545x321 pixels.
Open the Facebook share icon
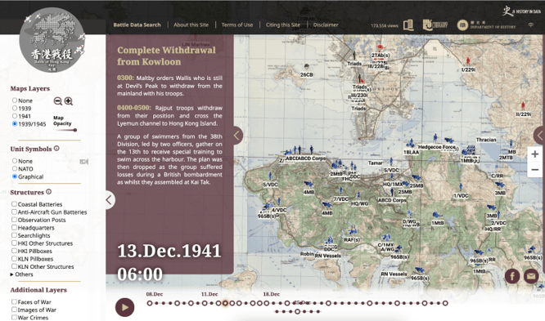coord(512,276)
